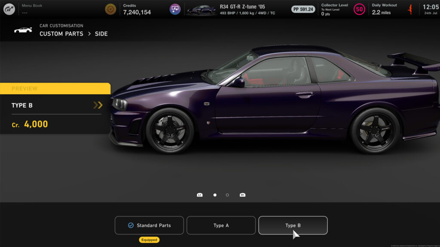The height and width of the screenshot is (247, 440).
Task: Click the white car customisation icon
Action: [x=23, y=30]
